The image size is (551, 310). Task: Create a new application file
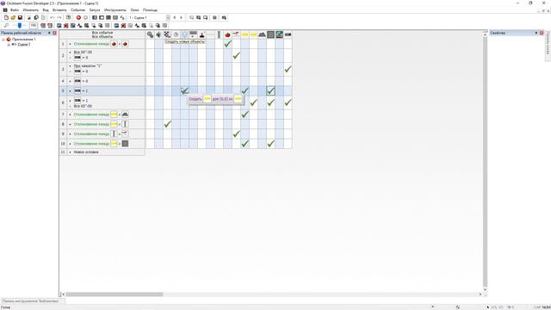coord(6,17)
